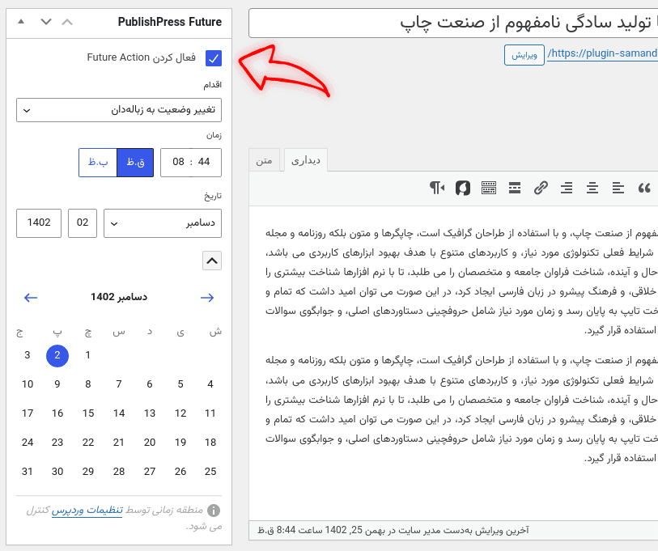
Task: Click the minutes field showing 44
Action: pyautogui.click(x=204, y=162)
